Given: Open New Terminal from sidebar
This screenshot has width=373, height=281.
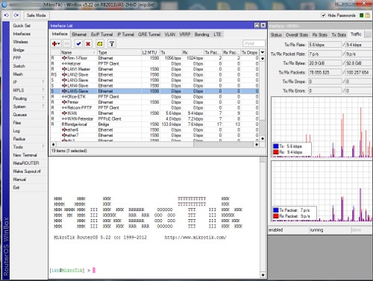Looking at the screenshot, I should click(x=25, y=155).
